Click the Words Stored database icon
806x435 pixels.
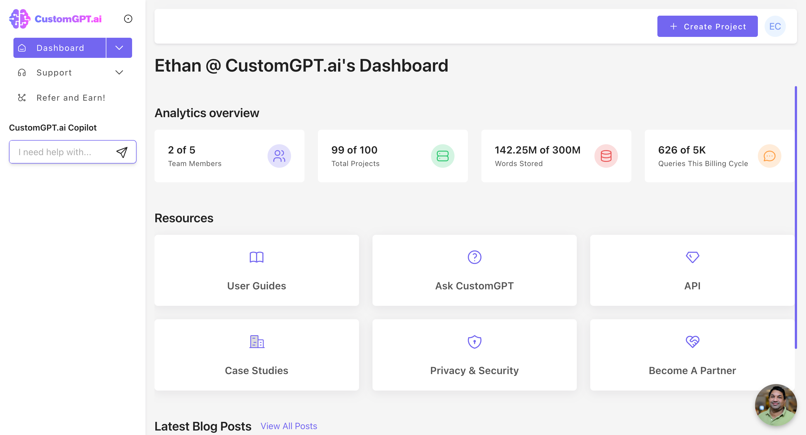coord(606,156)
